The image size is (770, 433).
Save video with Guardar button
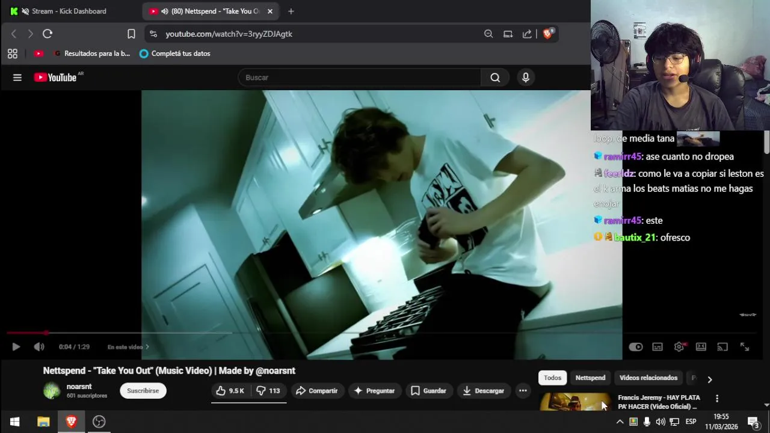point(428,391)
